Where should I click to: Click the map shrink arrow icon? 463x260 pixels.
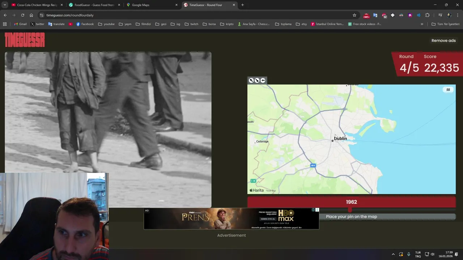pyautogui.click(x=257, y=81)
